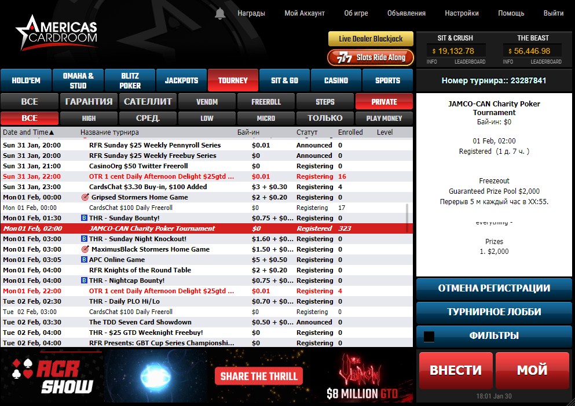Select the ГАРАНТИЯ tournament filter
Image resolution: width=575 pixels, height=406 pixels.
(89, 102)
